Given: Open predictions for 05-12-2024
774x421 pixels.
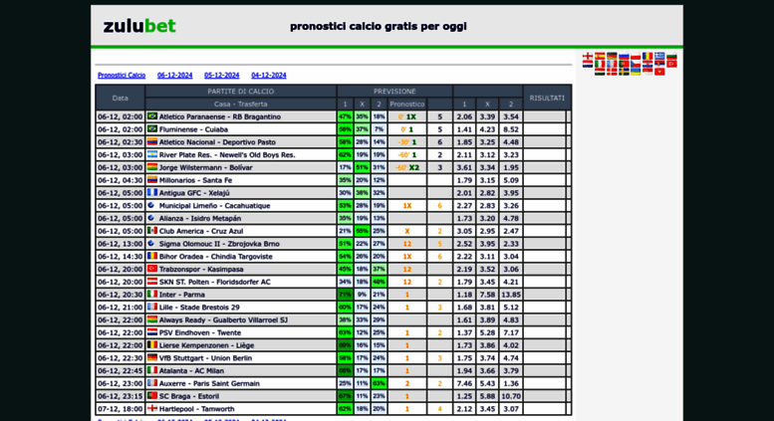Looking at the screenshot, I should pos(221,76).
